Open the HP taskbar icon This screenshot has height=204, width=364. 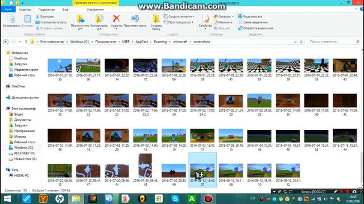pyautogui.click(x=59, y=199)
